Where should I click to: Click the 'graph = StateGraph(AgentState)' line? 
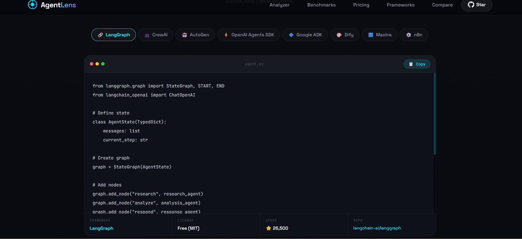point(132,167)
